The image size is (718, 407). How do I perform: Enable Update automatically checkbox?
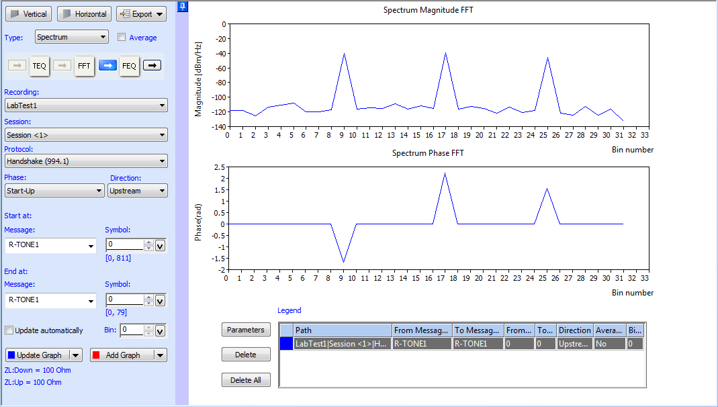9,330
